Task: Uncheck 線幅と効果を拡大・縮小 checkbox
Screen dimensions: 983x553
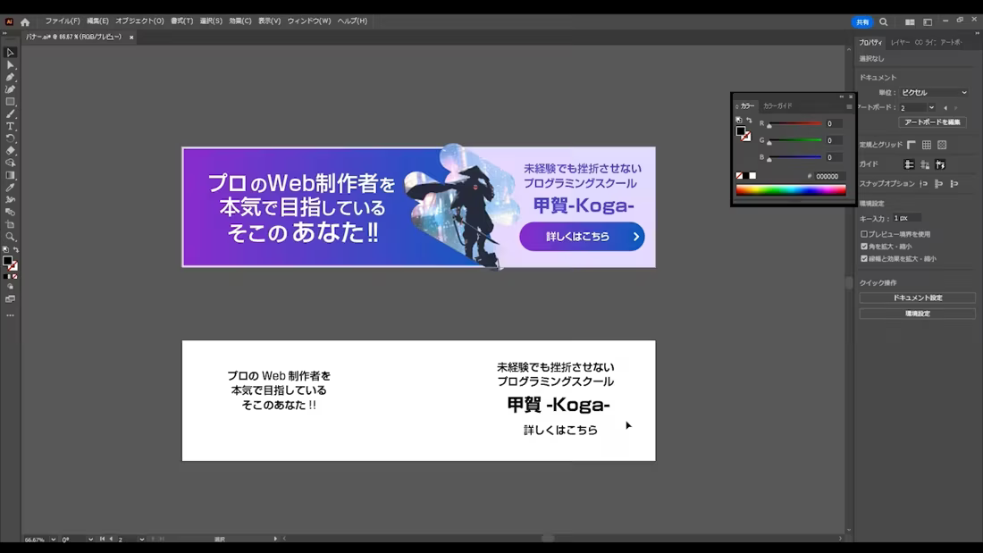Action: click(x=864, y=258)
